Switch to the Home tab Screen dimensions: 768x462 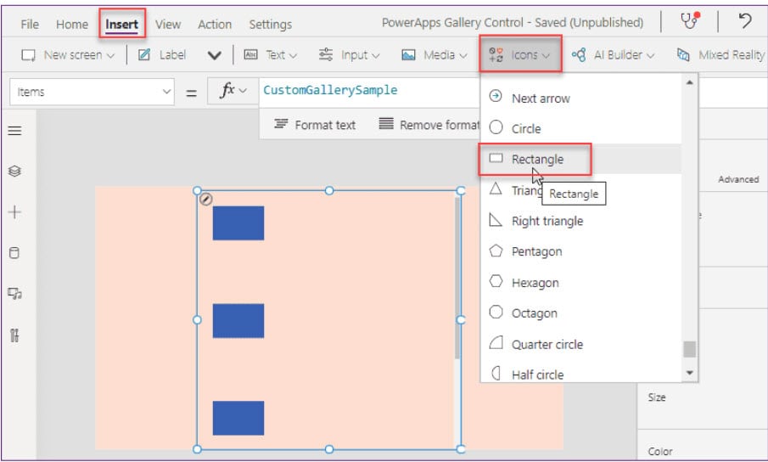(72, 24)
